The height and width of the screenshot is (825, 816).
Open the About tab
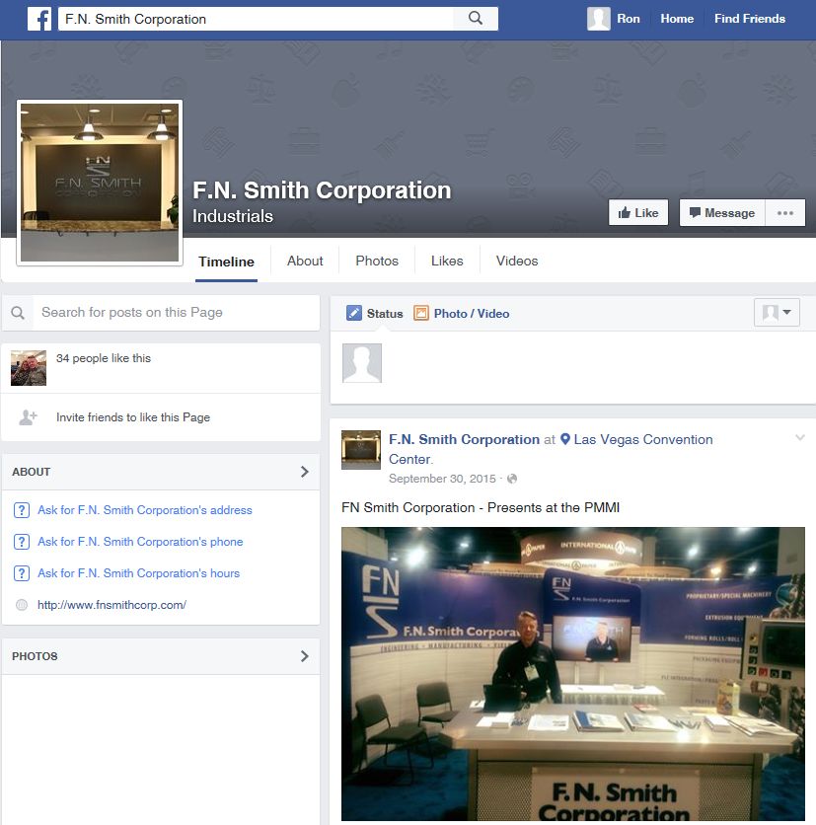coord(305,261)
